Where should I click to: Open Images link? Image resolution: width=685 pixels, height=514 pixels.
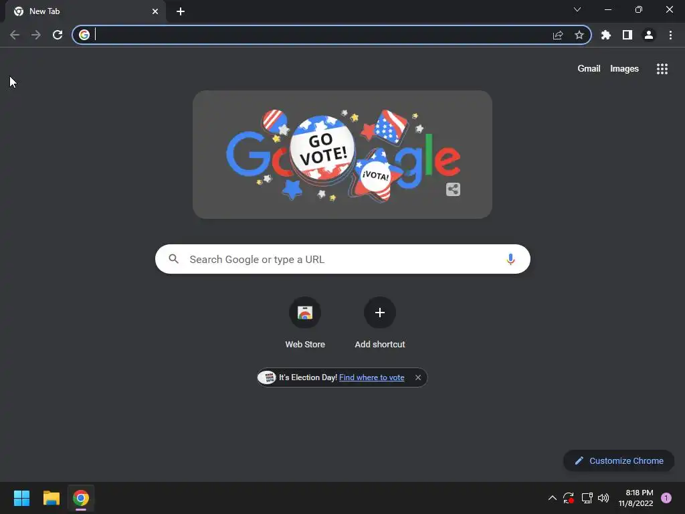pos(624,69)
